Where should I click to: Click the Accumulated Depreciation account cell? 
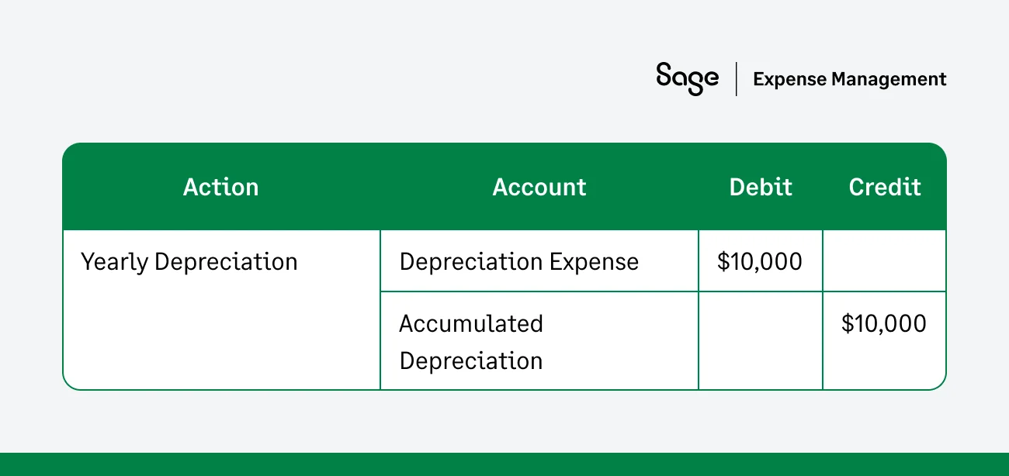[470, 342]
